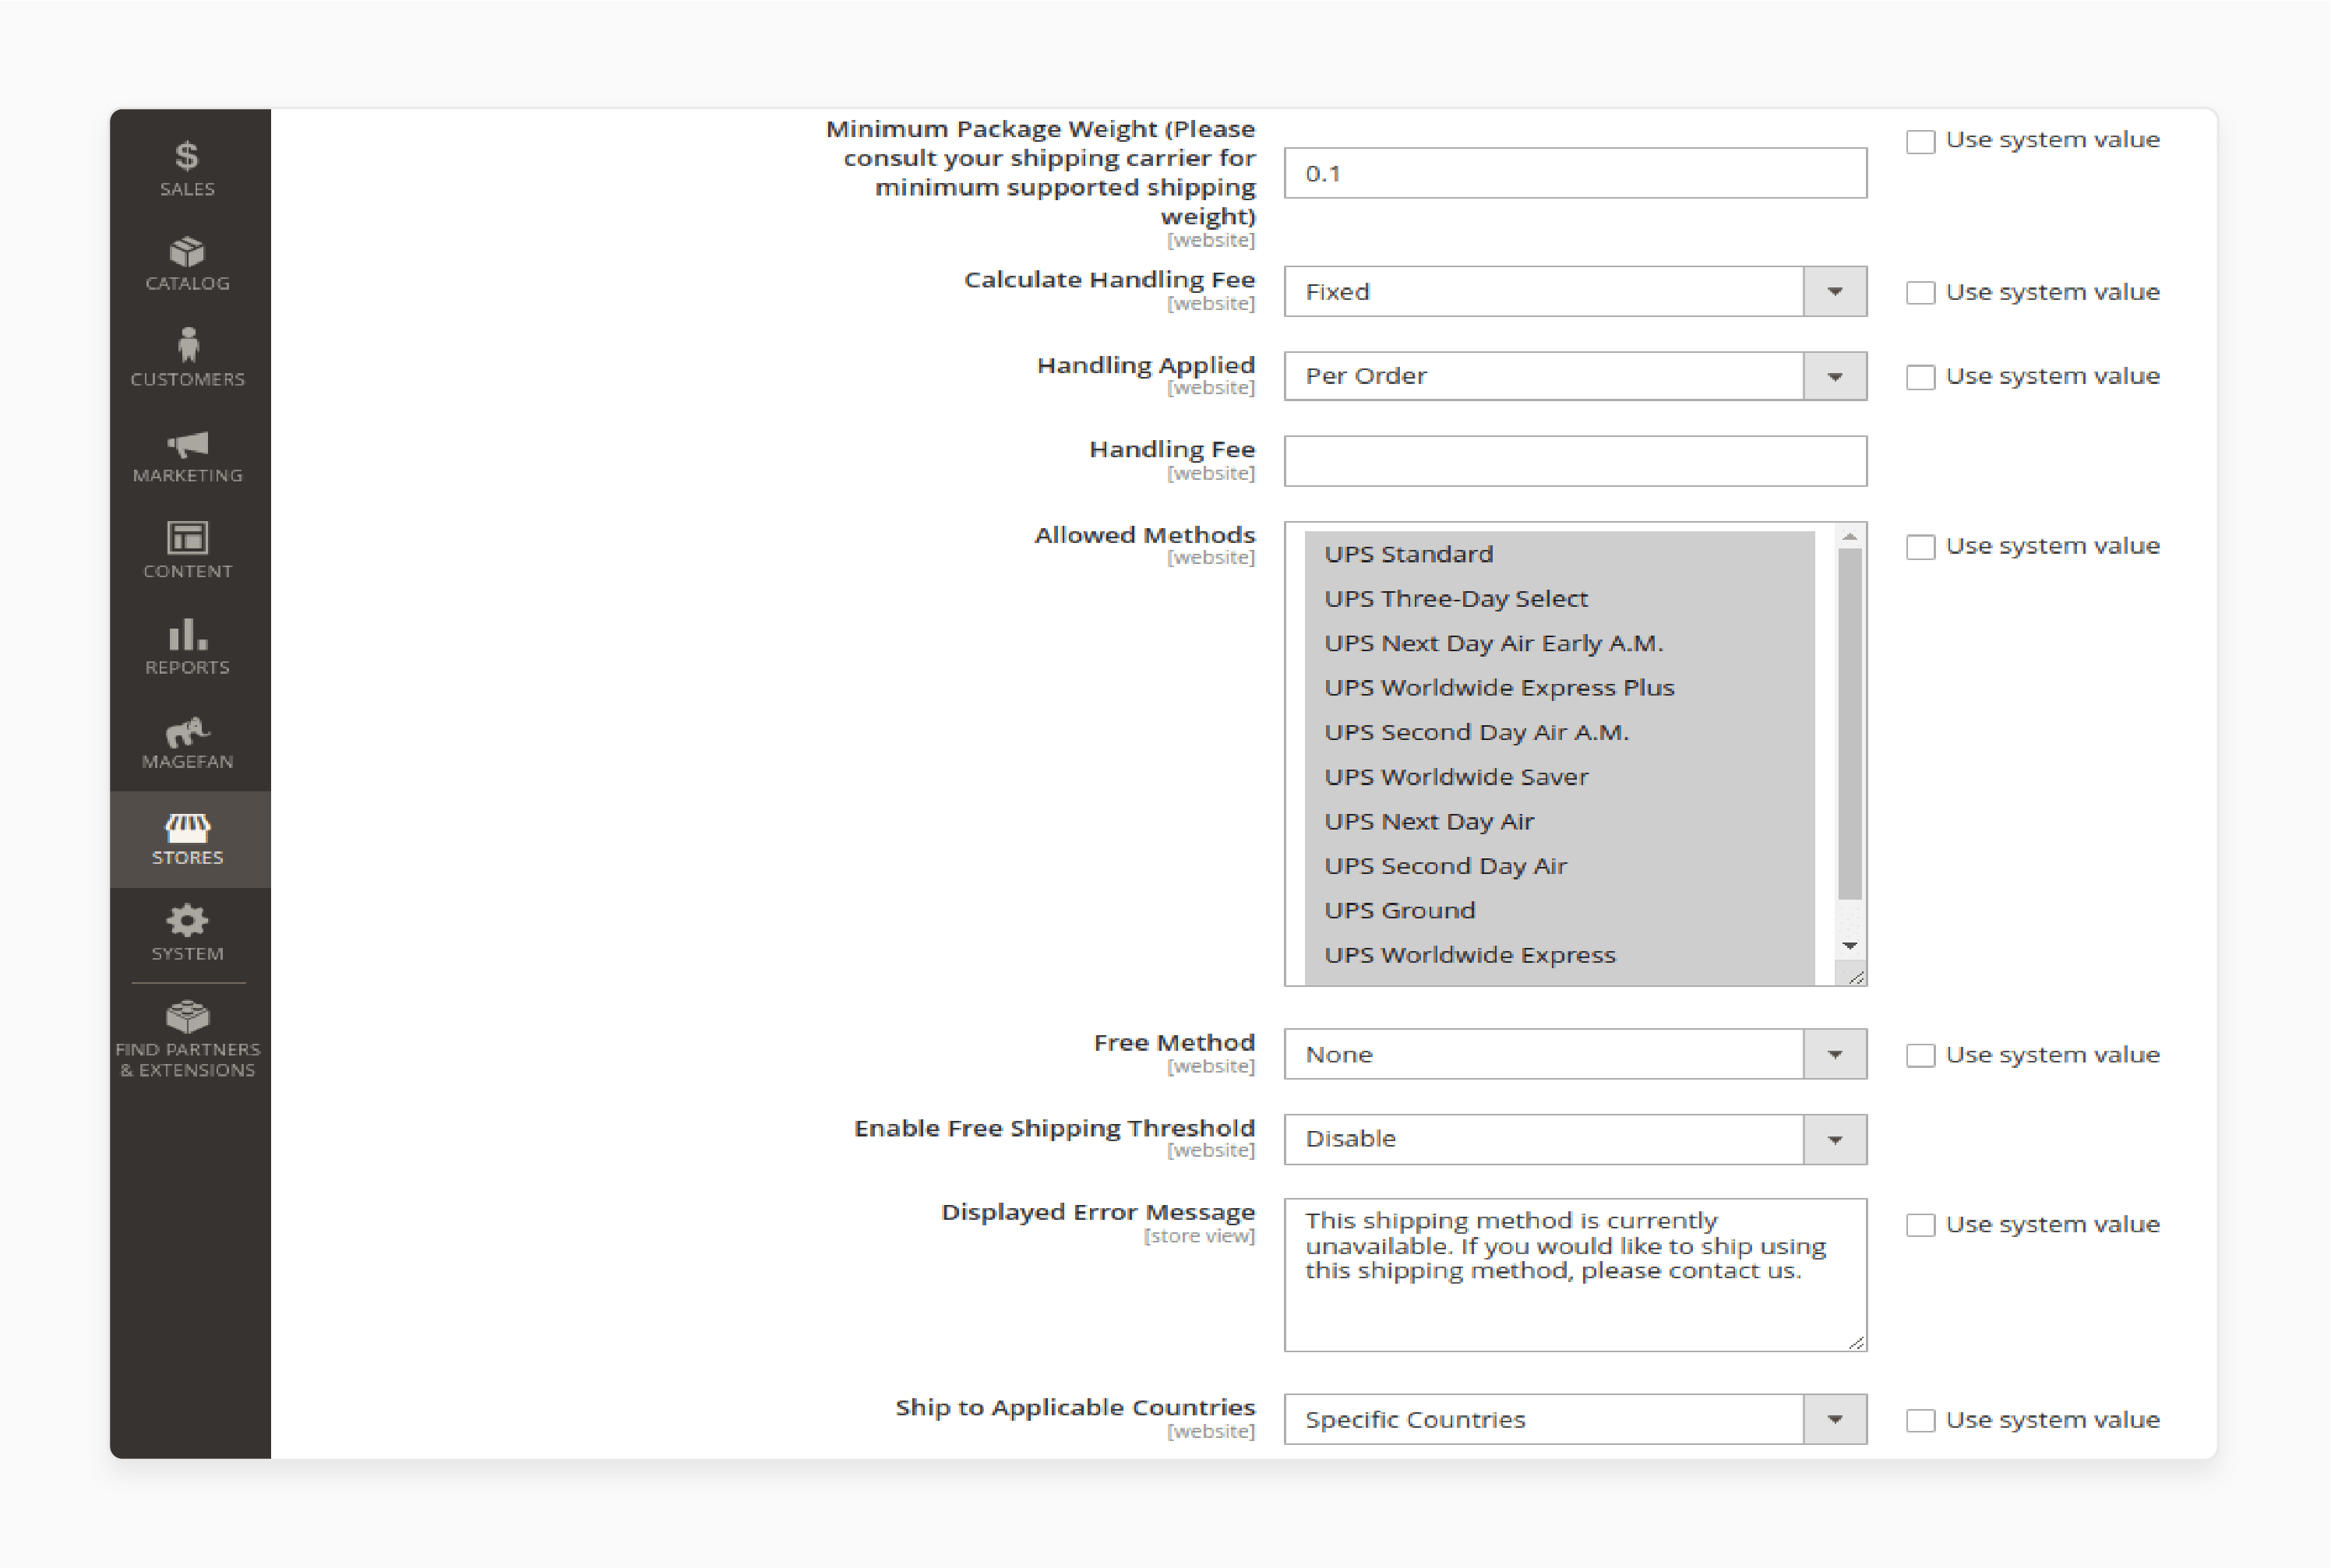Tick Use system value for Ship to Applicable Countries
2331x1568 pixels.
click(1920, 1420)
